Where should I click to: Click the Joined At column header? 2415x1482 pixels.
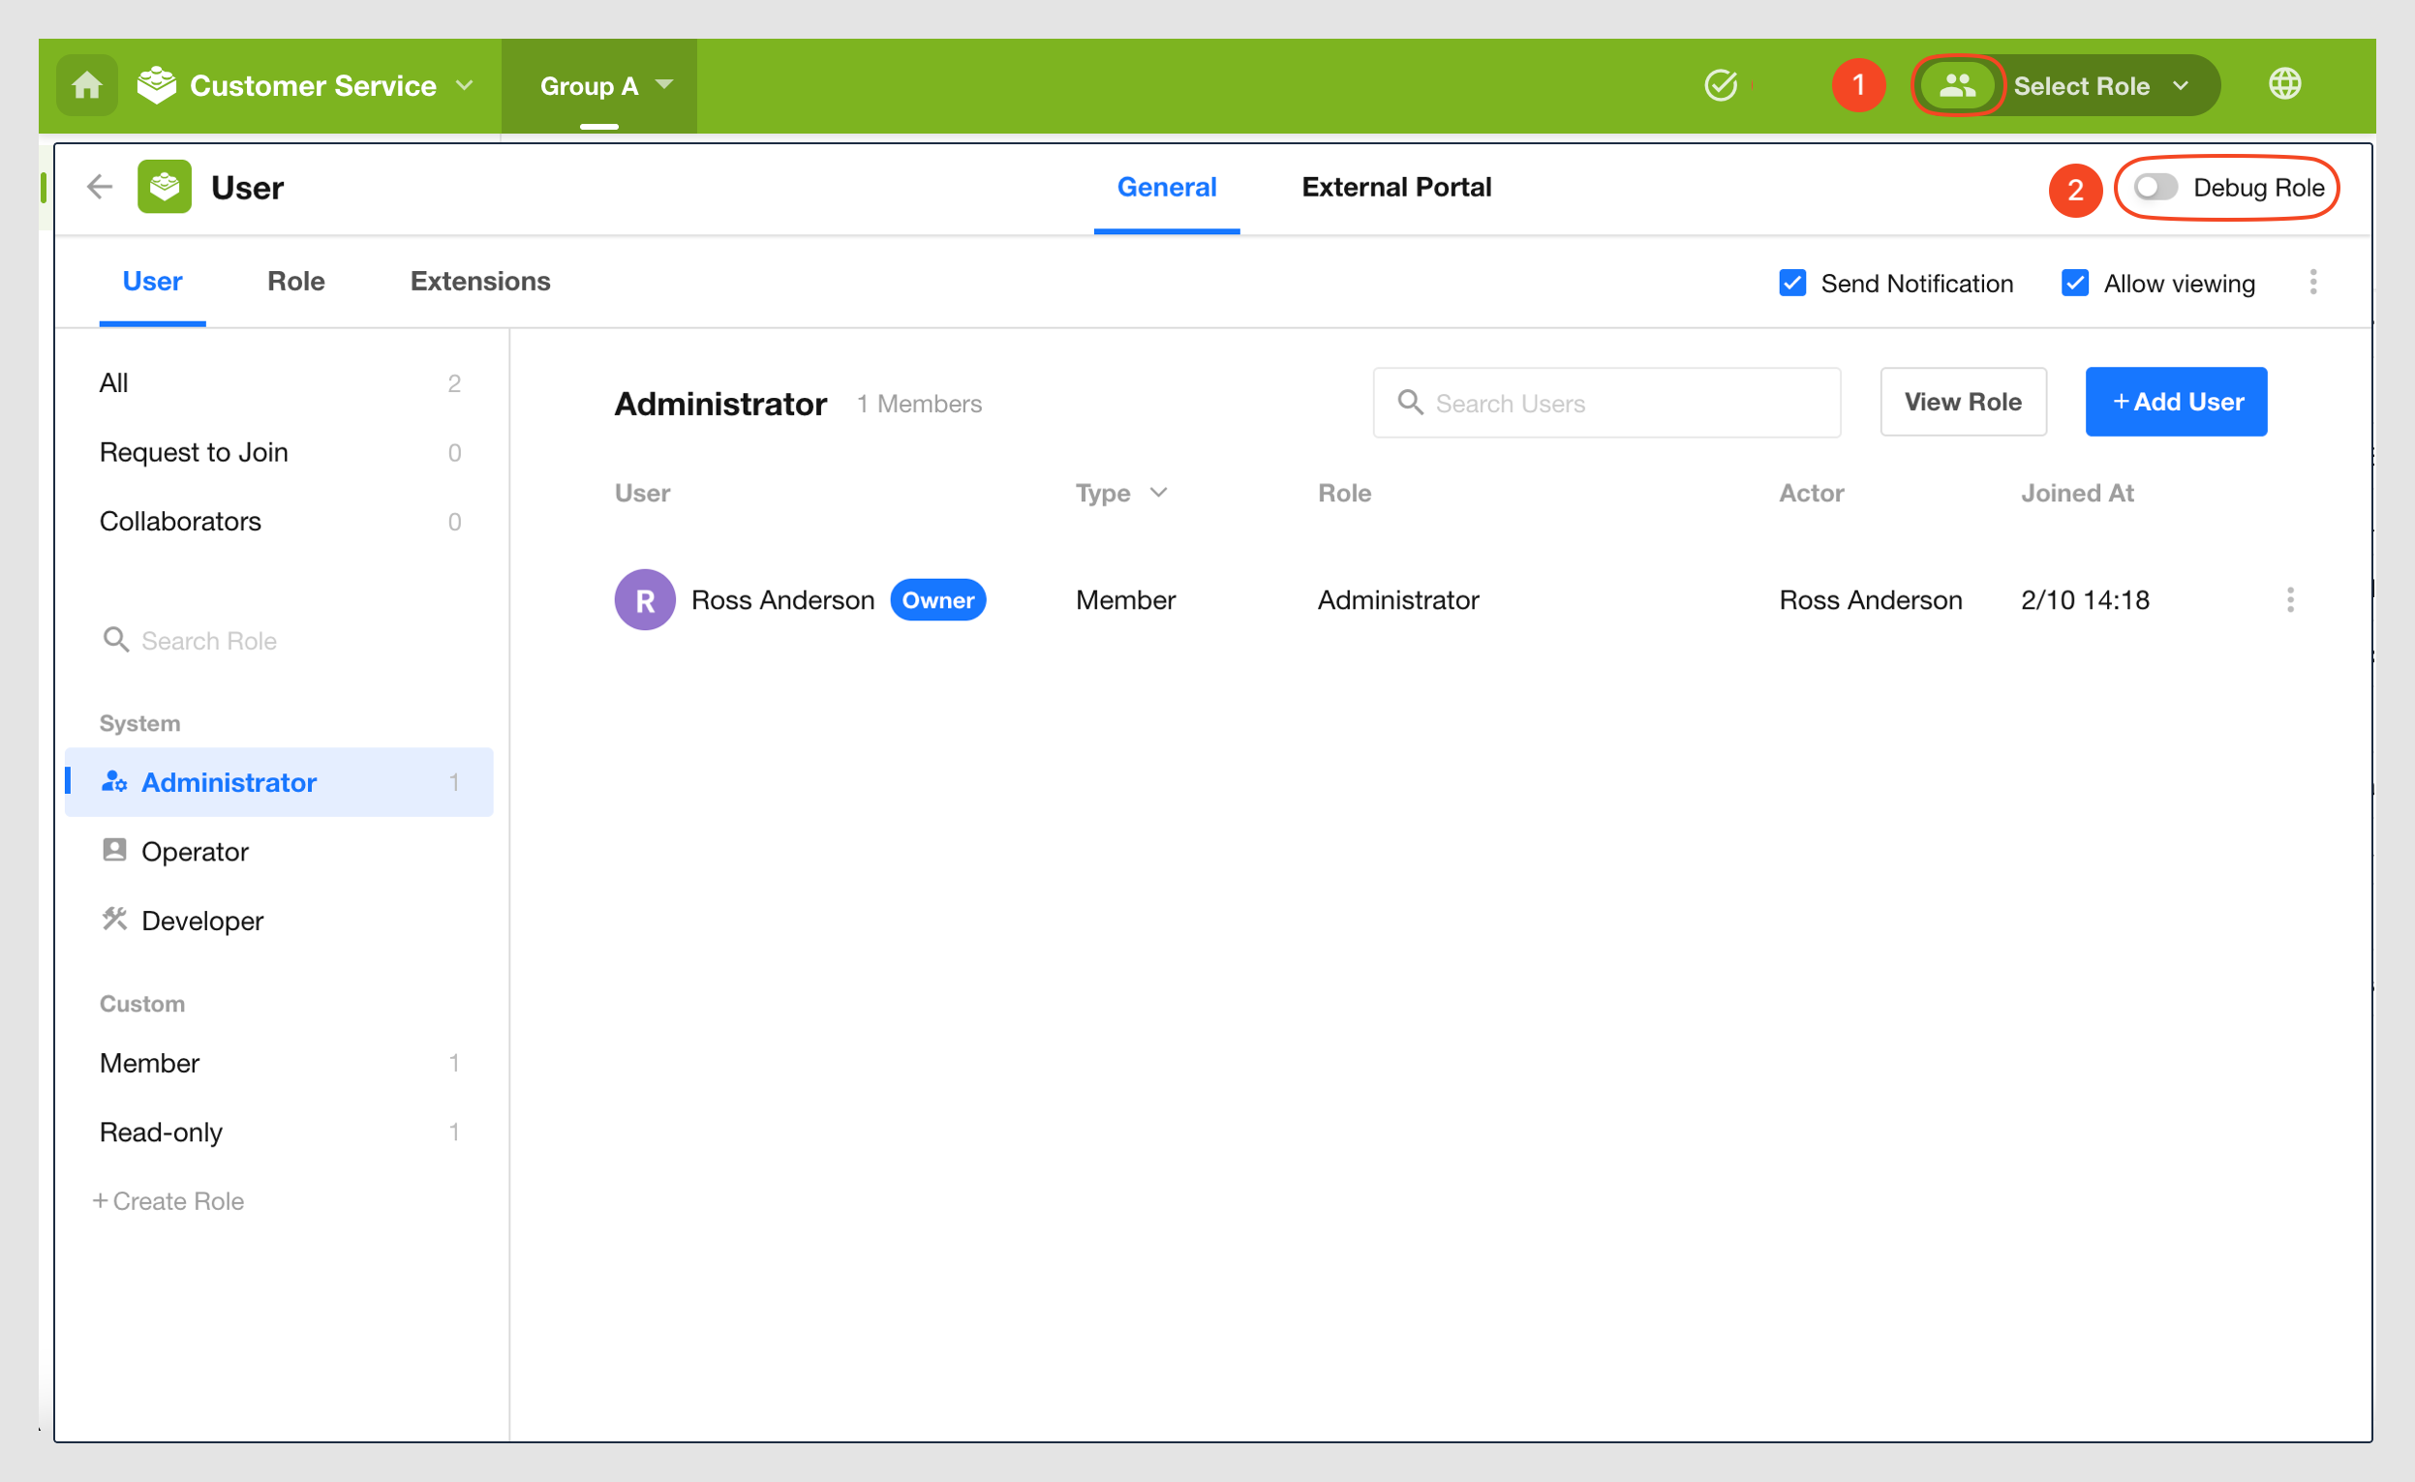[2077, 493]
